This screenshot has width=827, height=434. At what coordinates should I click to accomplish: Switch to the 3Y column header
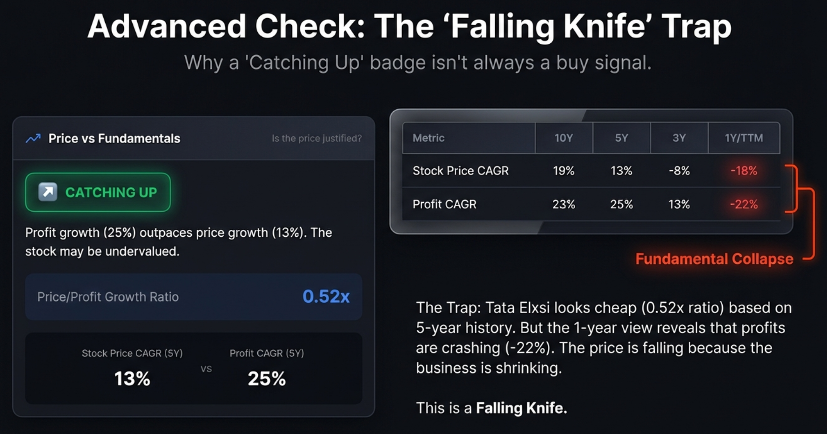[679, 138]
